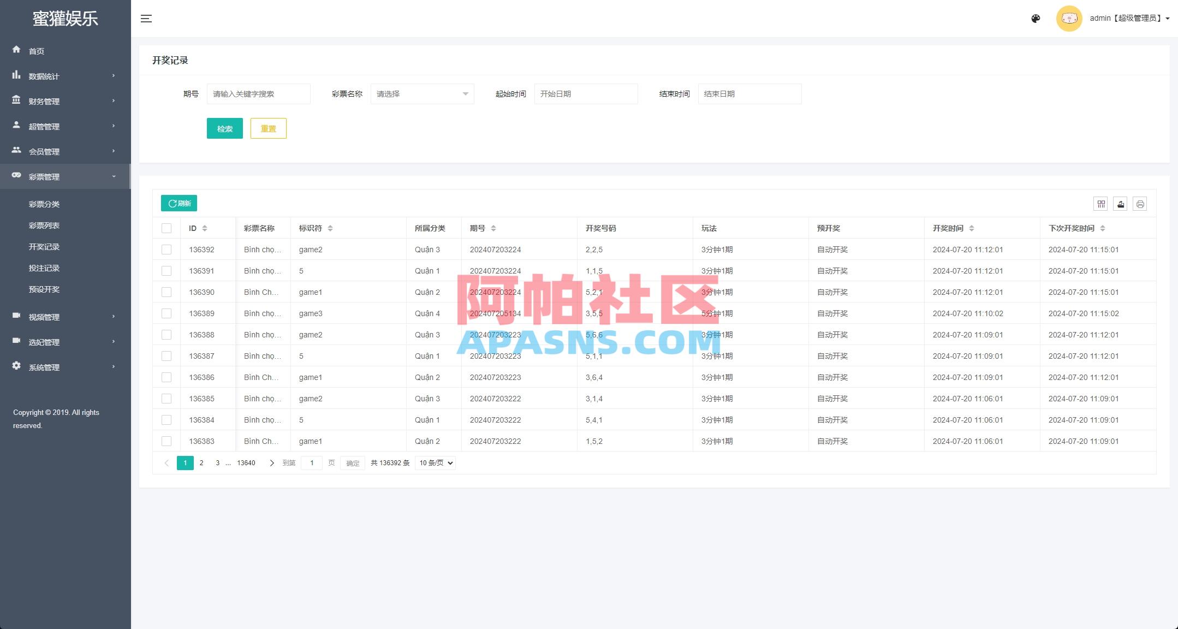Expand the 财务管理 sidebar section

pos(44,101)
